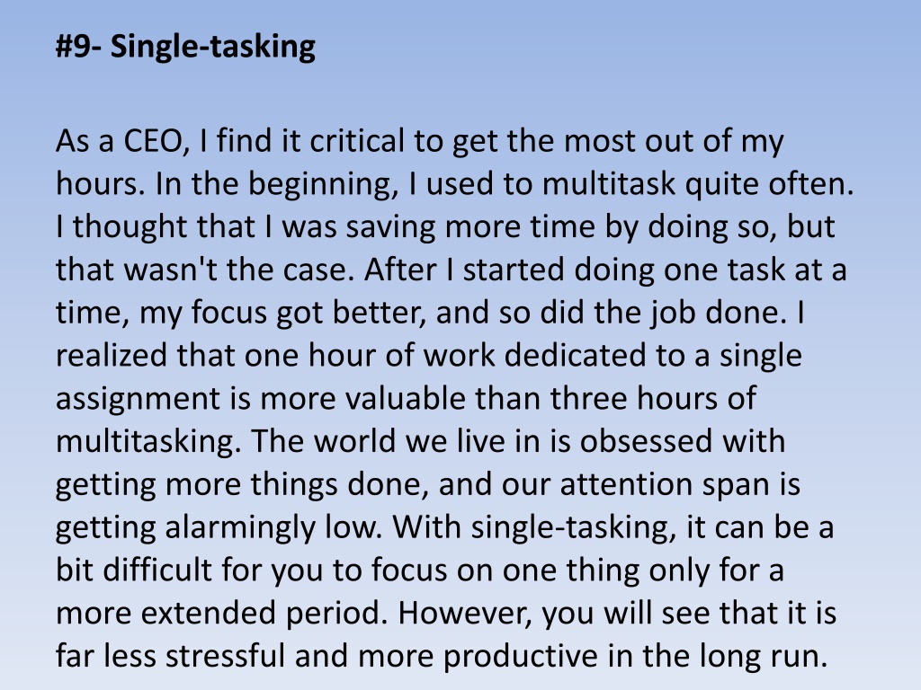Click the phrase "attention span is"
The width and height of the screenshot is (921, 690).
pos(680,484)
